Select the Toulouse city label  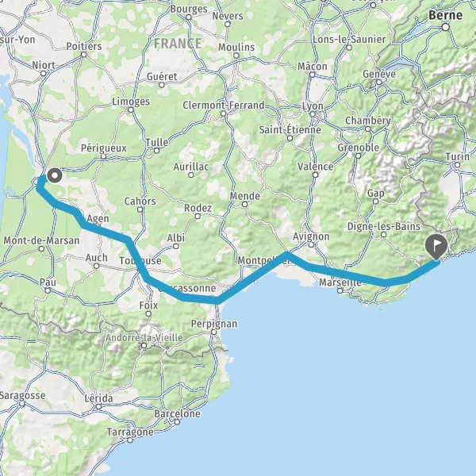tap(140, 260)
